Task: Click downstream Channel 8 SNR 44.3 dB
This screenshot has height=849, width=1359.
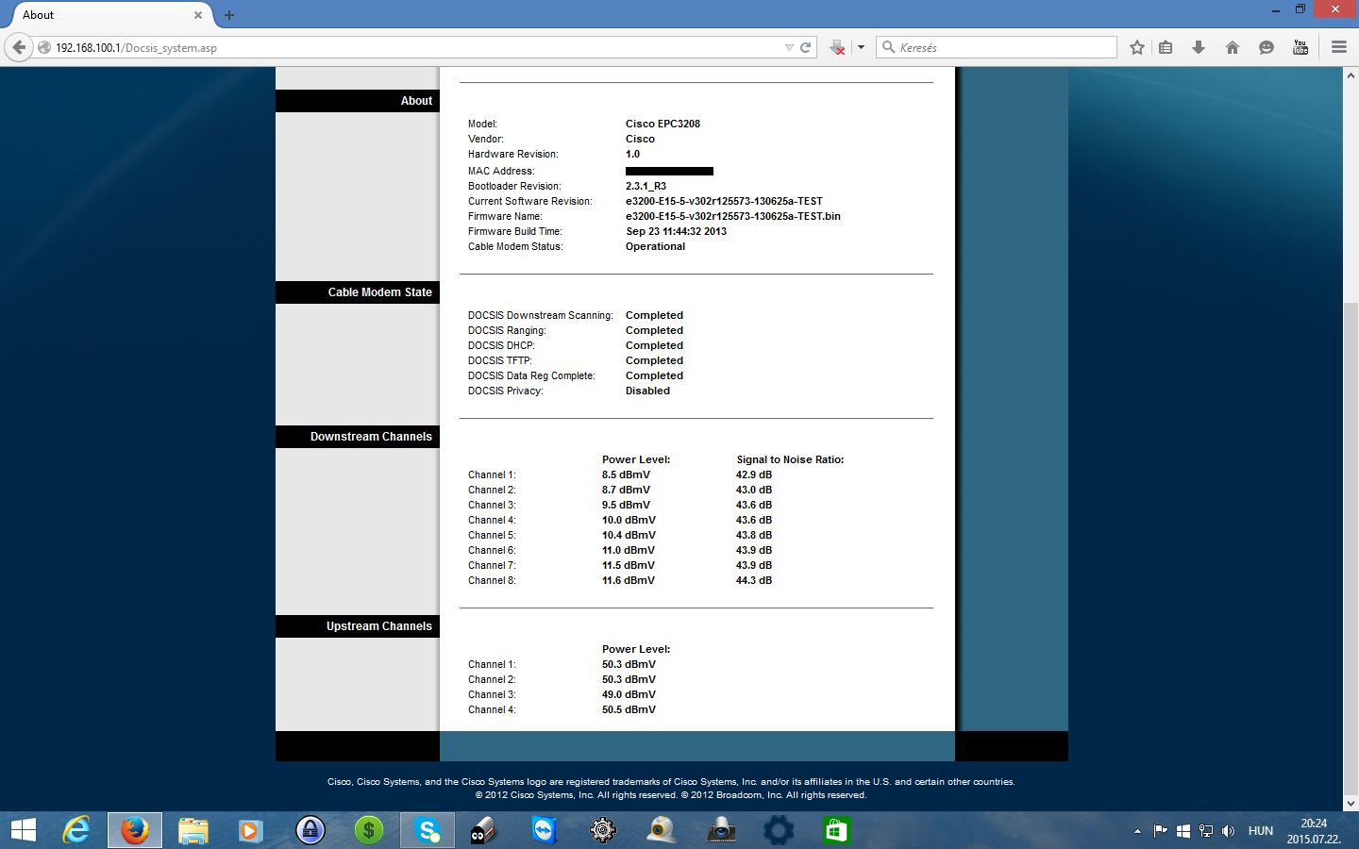Action: [754, 580]
